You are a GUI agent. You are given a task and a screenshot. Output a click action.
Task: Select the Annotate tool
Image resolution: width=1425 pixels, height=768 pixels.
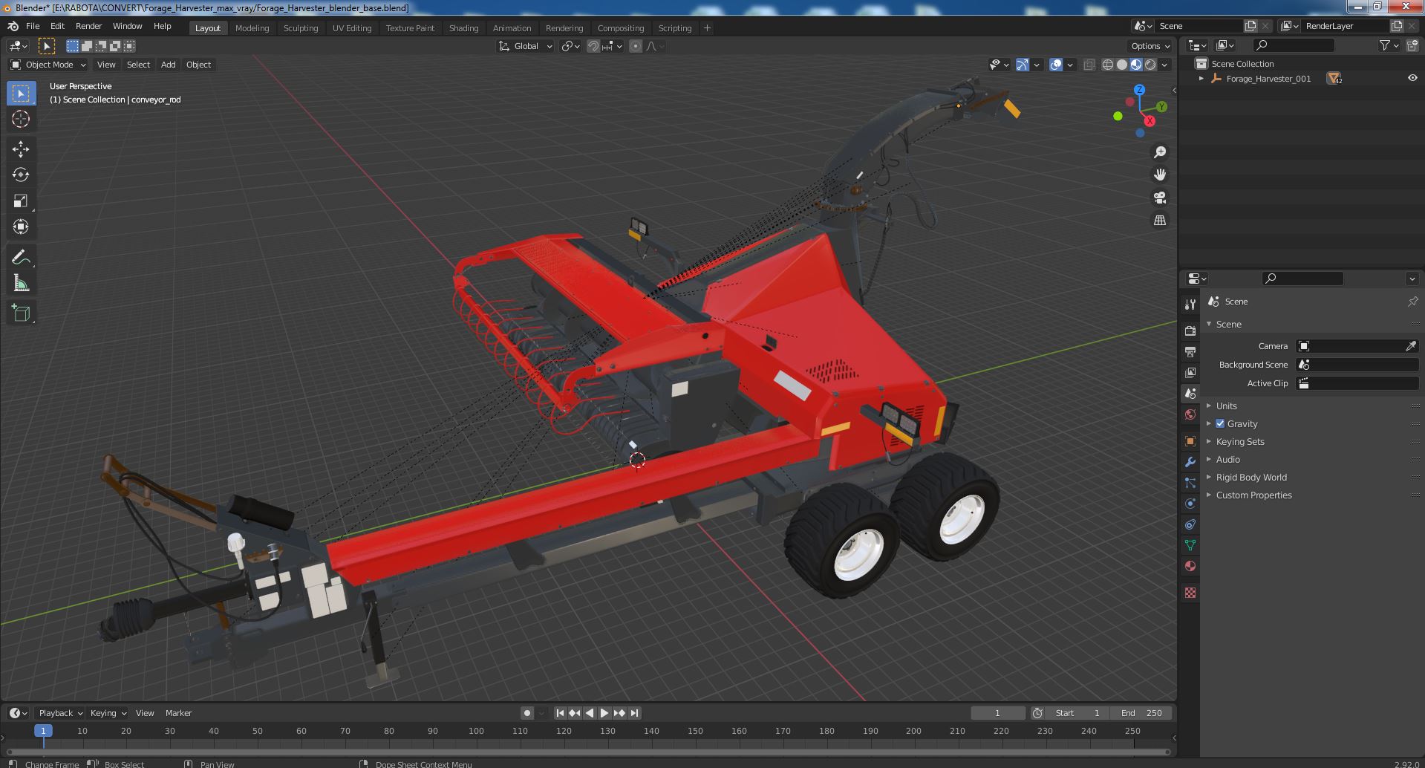coord(21,257)
